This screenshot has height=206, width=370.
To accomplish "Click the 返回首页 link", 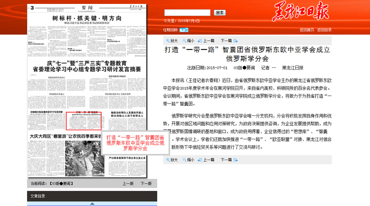I will 307,30.
